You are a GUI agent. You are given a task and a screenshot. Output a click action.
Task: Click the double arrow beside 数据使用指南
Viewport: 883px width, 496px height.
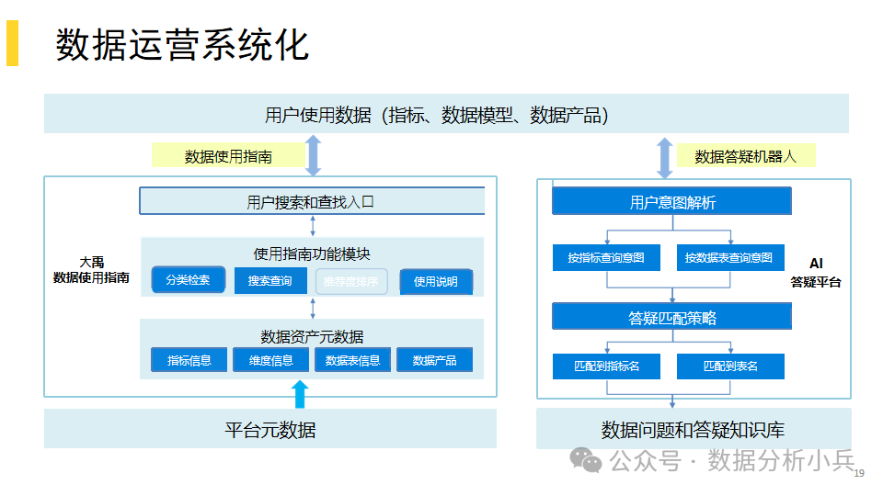click(x=314, y=155)
